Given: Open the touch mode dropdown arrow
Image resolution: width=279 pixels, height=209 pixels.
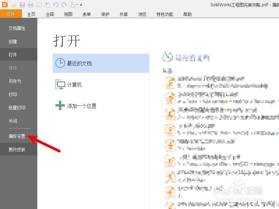Looking at the screenshot, I should 77,5.
